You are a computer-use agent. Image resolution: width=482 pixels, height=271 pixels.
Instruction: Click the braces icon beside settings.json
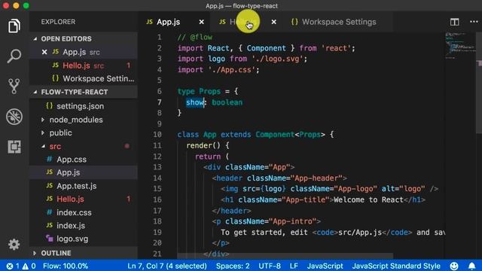[49, 105]
